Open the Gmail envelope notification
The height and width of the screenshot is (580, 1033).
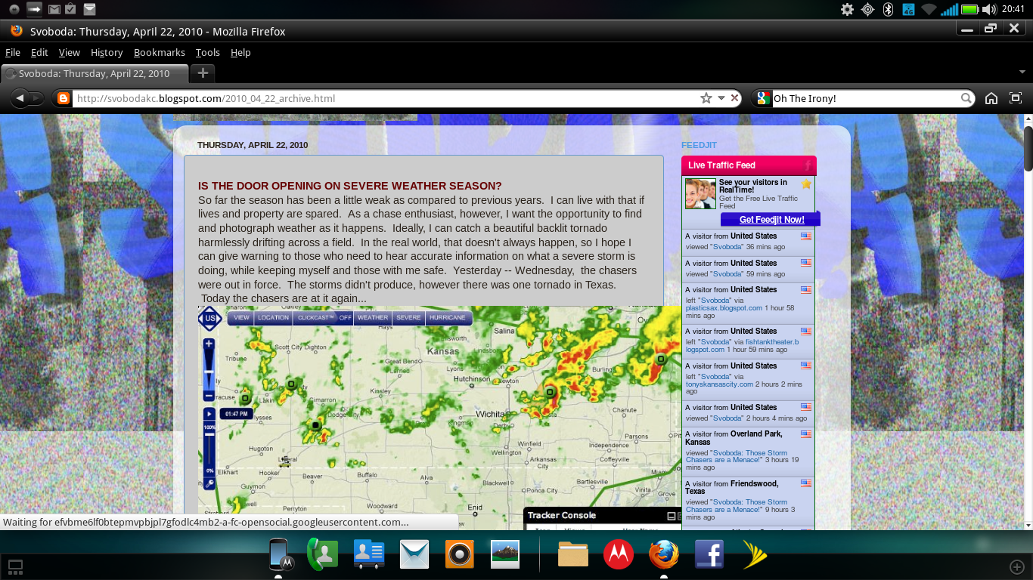[54, 9]
